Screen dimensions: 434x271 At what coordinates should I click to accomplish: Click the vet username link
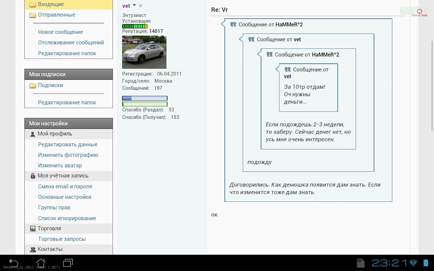pyautogui.click(x=126, y=6)
